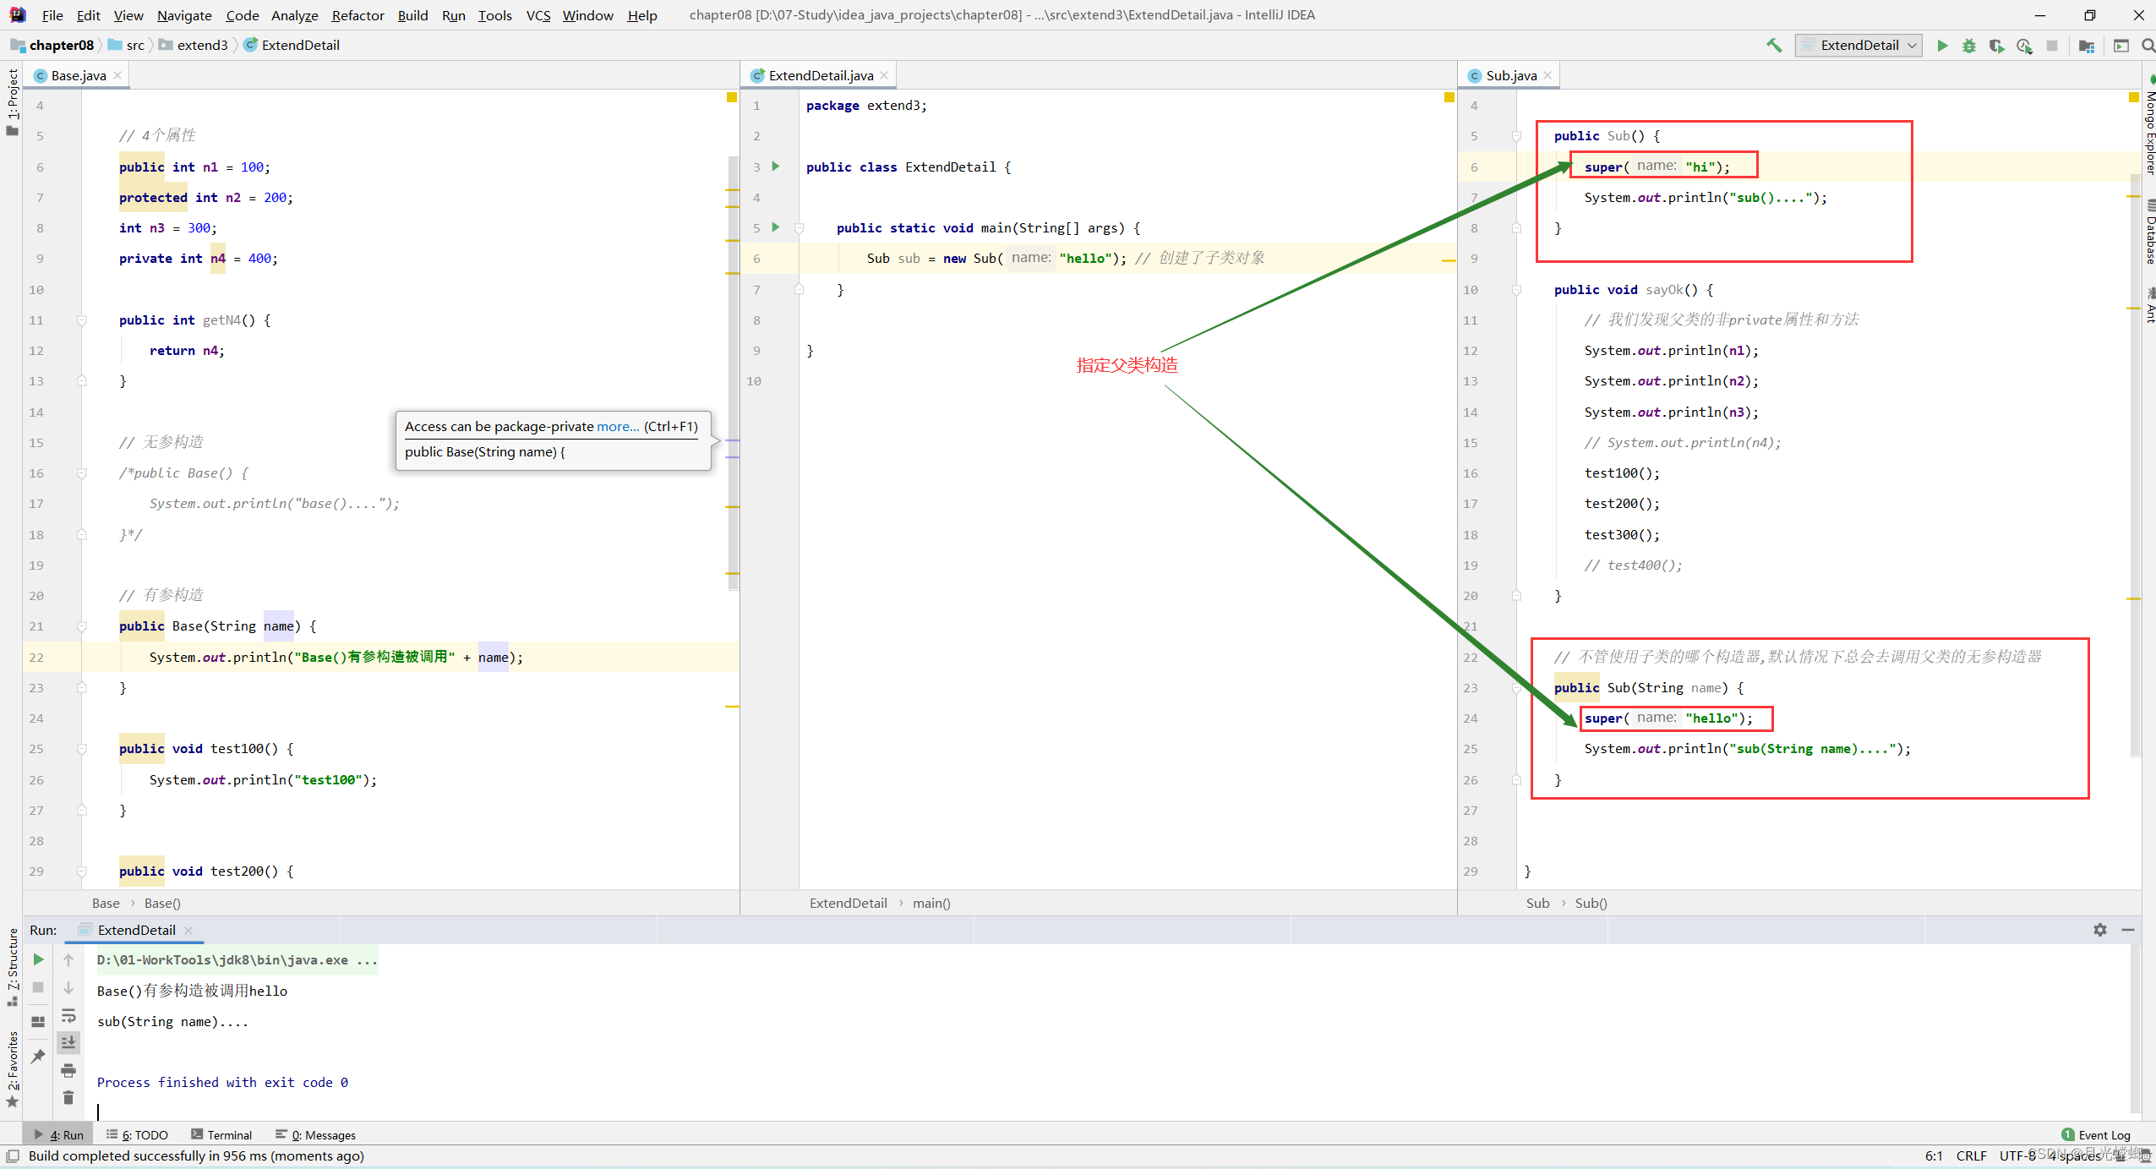Viewport: 2156px width, 1169px height.
Task: Toggle pin tab in Run panel
Action: (38, 1056)
